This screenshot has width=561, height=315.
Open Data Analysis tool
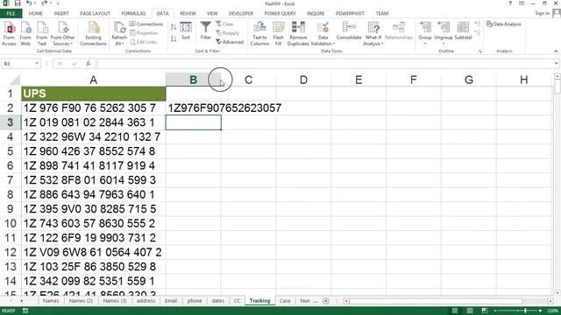pos(503,24)
